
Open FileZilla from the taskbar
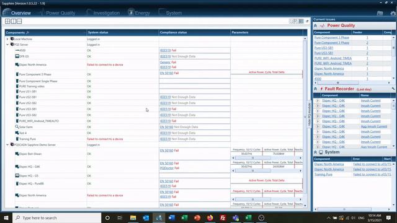click(x=223, y=217)
